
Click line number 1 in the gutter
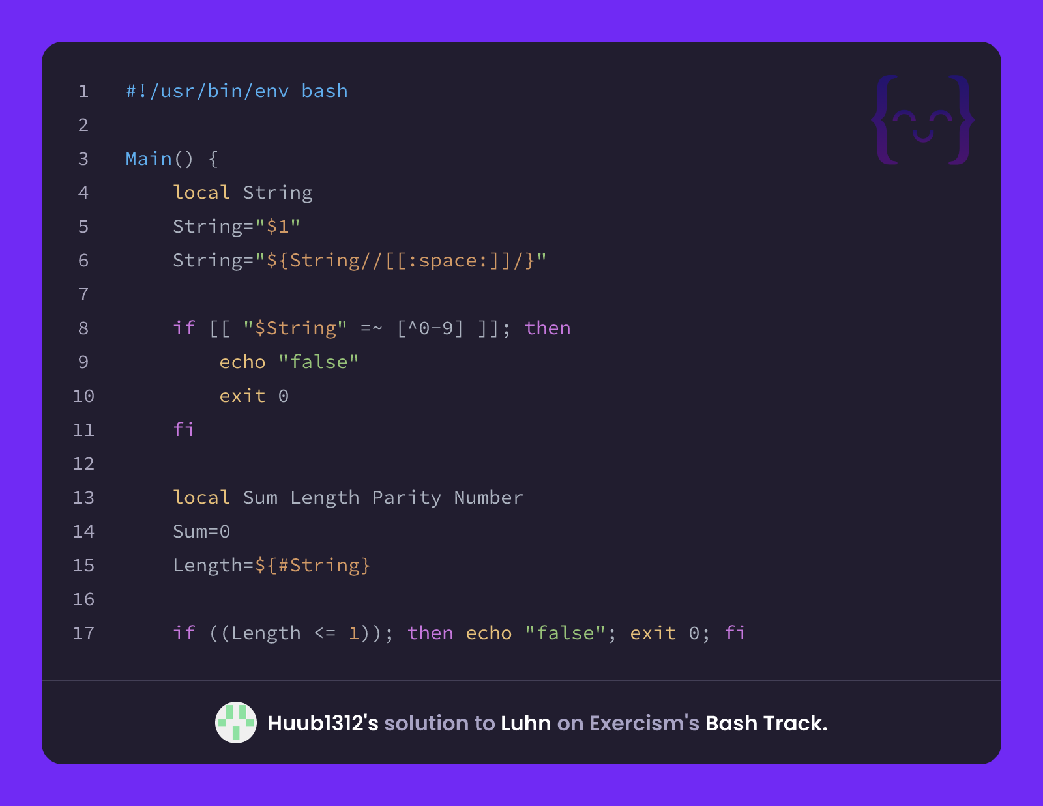[x=83, y=91]
